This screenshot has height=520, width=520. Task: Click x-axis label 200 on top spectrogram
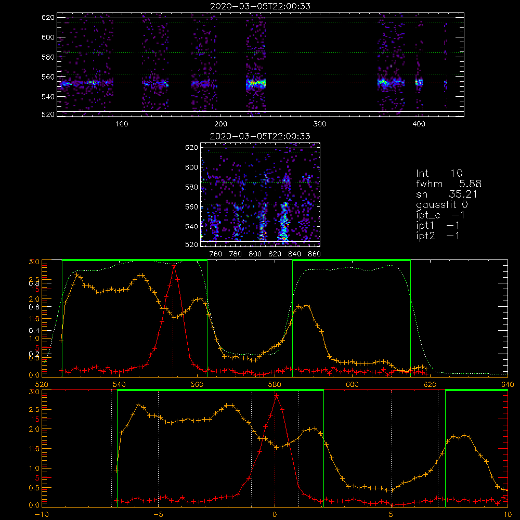click(220, 124)
